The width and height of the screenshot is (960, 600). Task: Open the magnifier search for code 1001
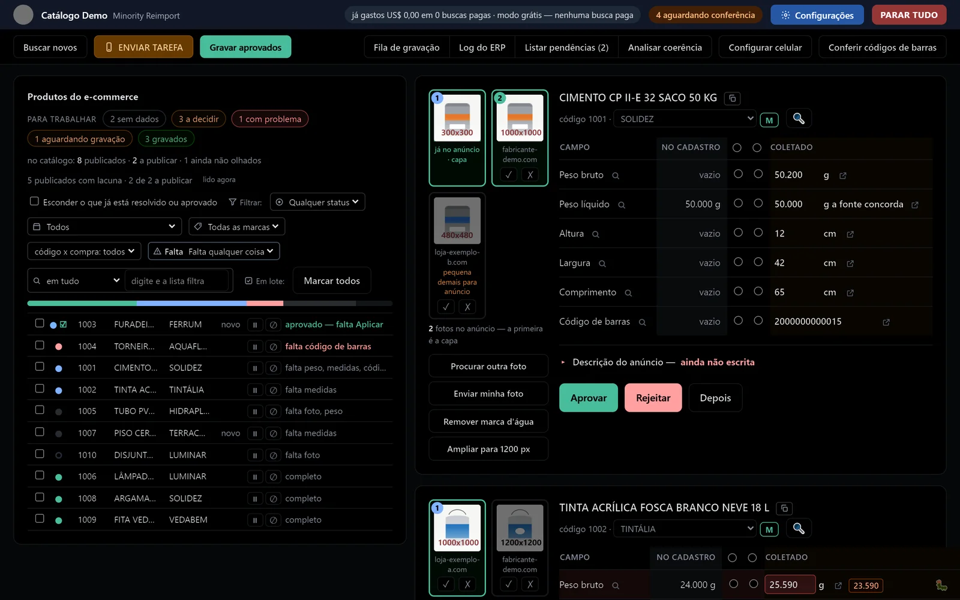(798, 119)
